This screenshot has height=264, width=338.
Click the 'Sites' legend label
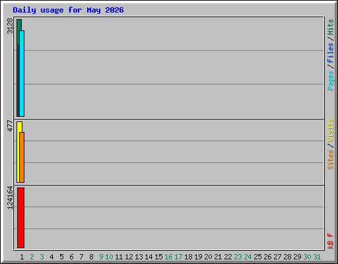331,160
